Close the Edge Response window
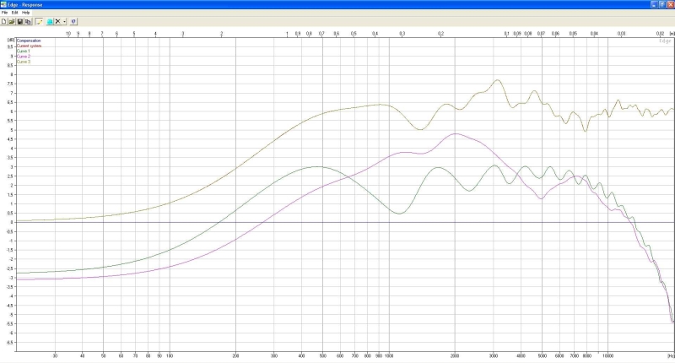This screenshot has height=363, width=675. coord(670,4)
